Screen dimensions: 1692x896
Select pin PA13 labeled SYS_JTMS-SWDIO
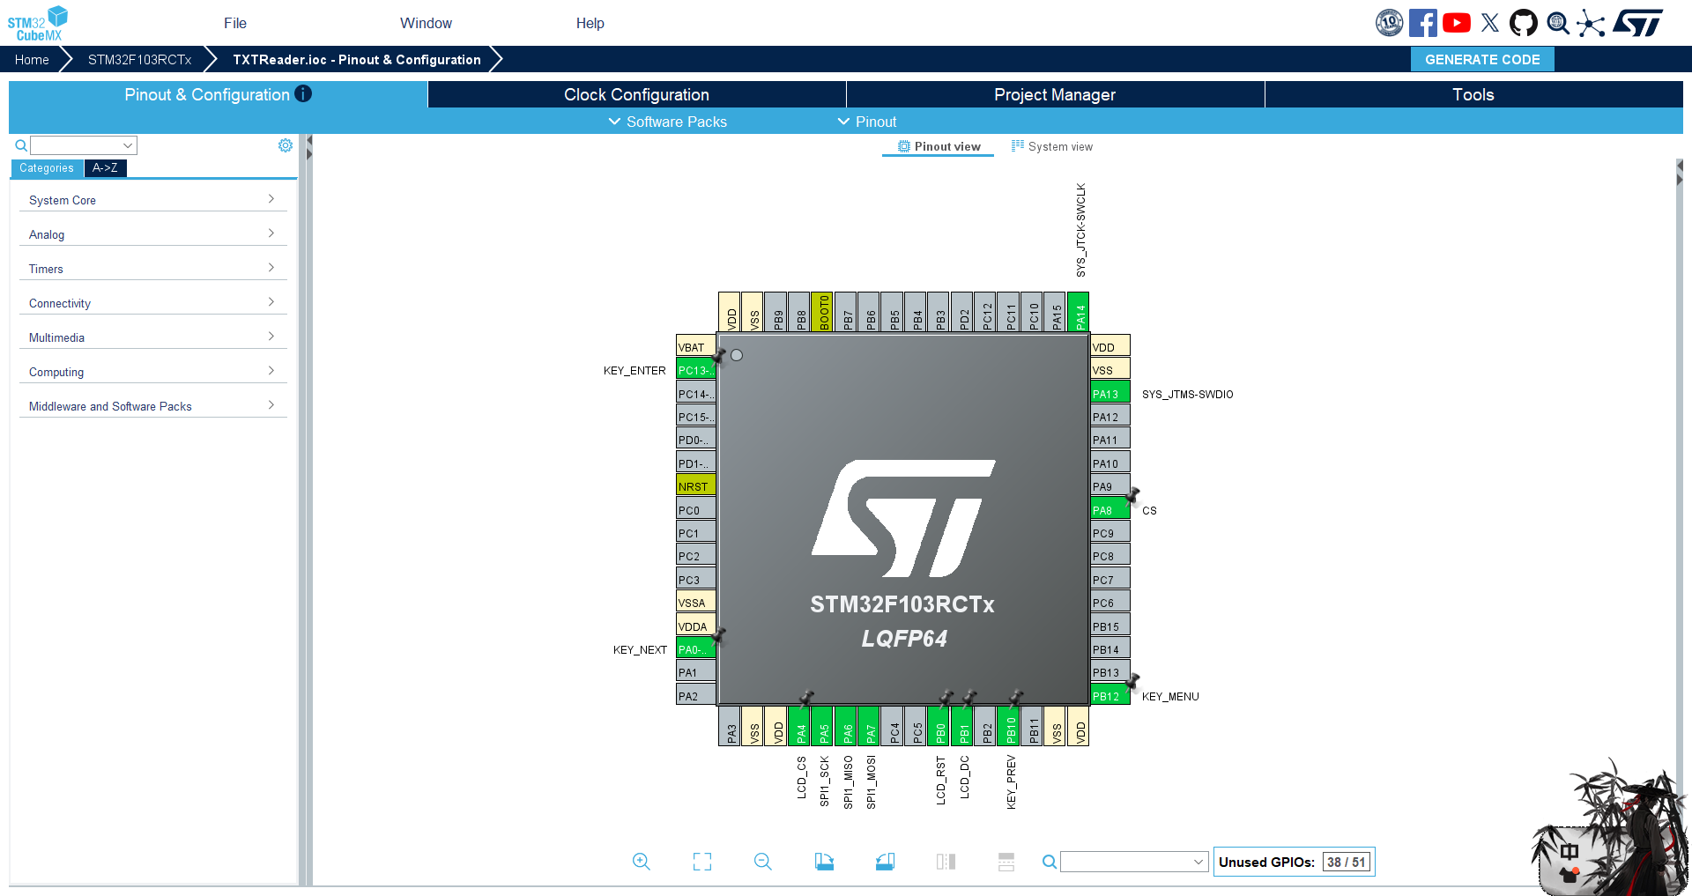(1110, 394)
